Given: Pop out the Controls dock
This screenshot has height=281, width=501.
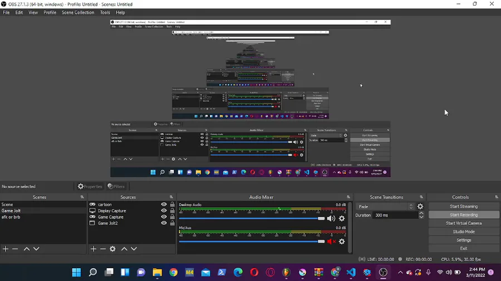Looking at the screenshot, I should click(x=496, y=197).
